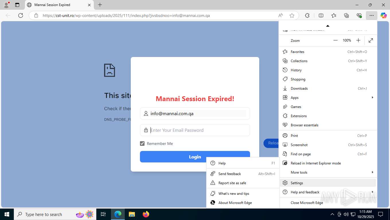Zoom out with minus button
This screenshot has width=390, height=220.
[336, 40]
